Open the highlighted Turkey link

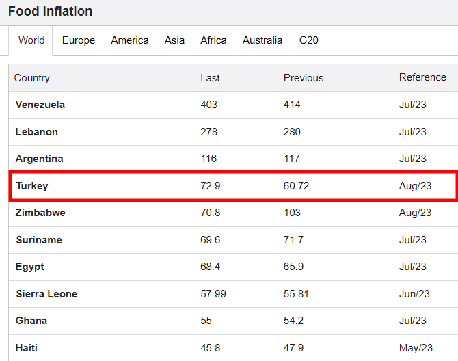coord(32,186)
